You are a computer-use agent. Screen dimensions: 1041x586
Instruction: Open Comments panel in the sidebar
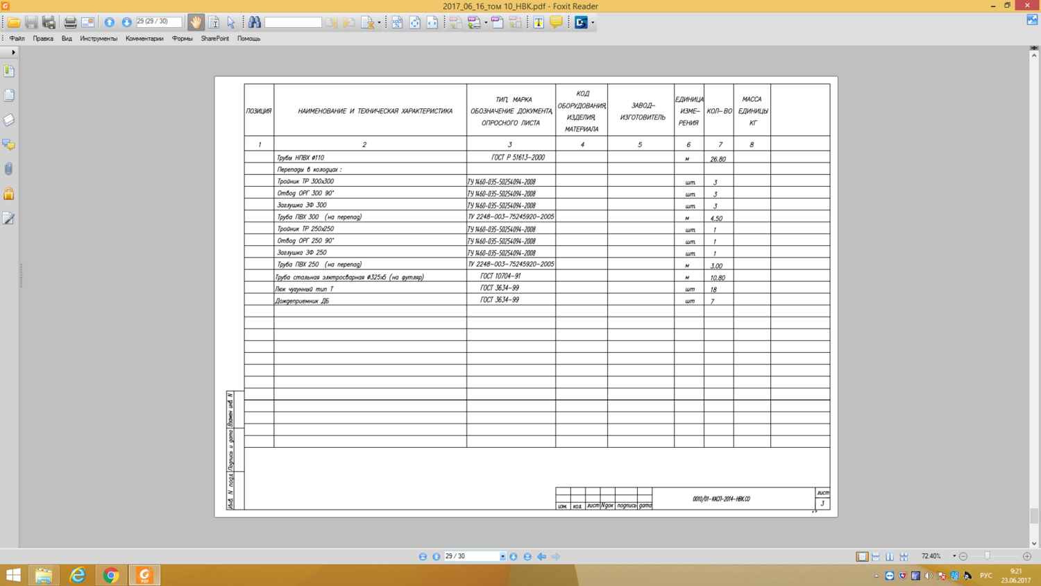[9, 144]
